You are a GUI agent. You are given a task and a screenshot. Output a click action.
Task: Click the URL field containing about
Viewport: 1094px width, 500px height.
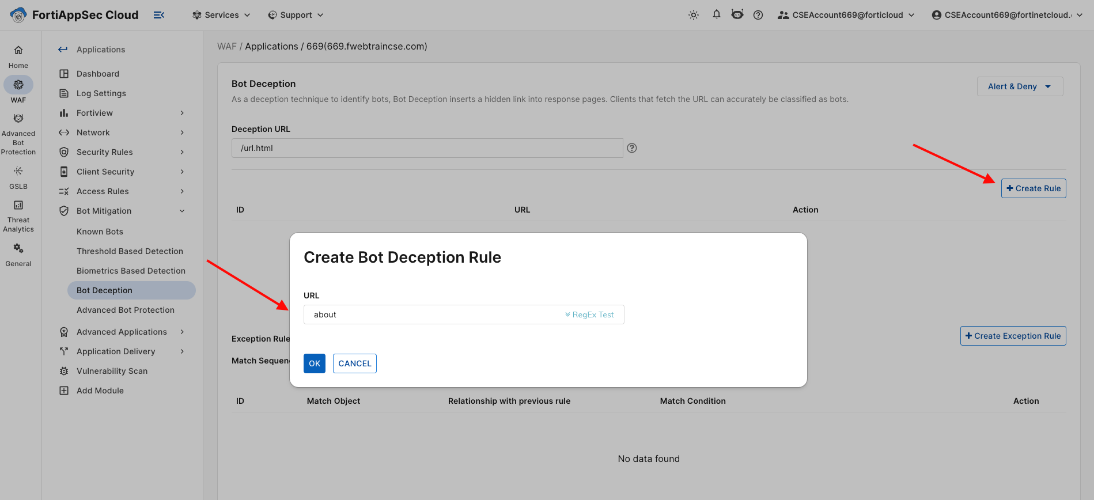click(464, 315)
